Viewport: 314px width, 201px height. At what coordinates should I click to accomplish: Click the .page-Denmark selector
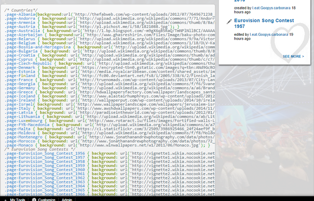pyautogui.click(x=20, y=68)
